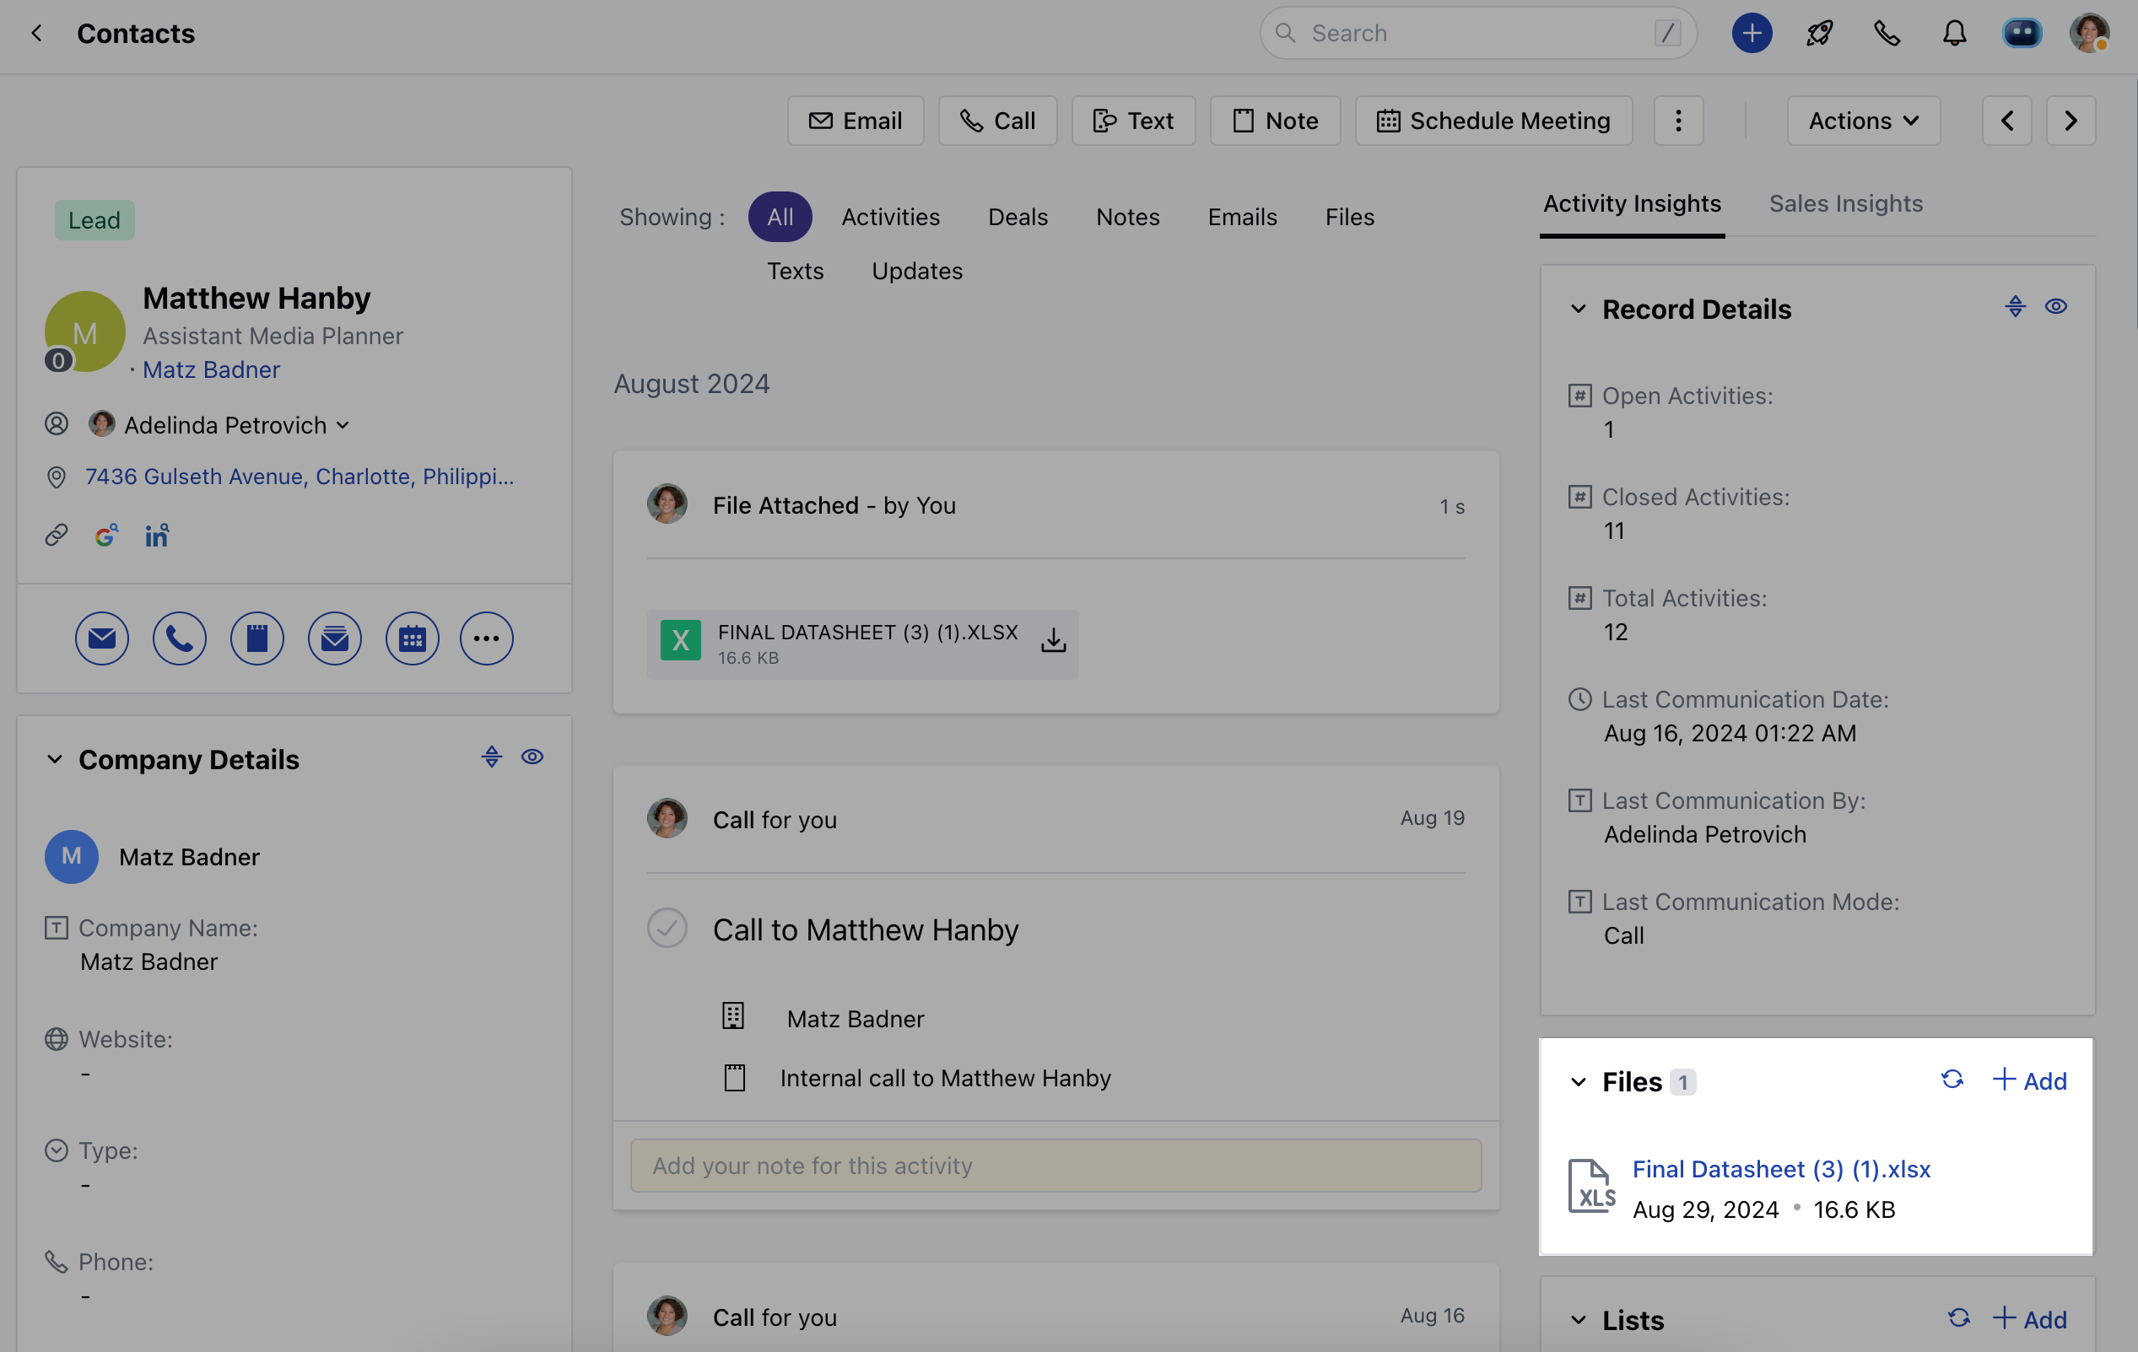2138x1352 pixels.
Task: Click the Call button in the toolbar
Action: click(x=998, y=121)
